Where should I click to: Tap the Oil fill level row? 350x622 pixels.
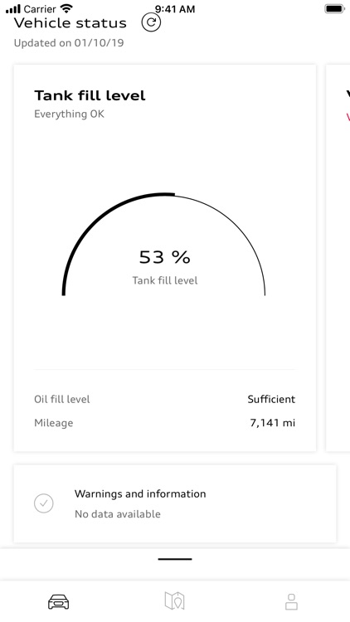165,399
